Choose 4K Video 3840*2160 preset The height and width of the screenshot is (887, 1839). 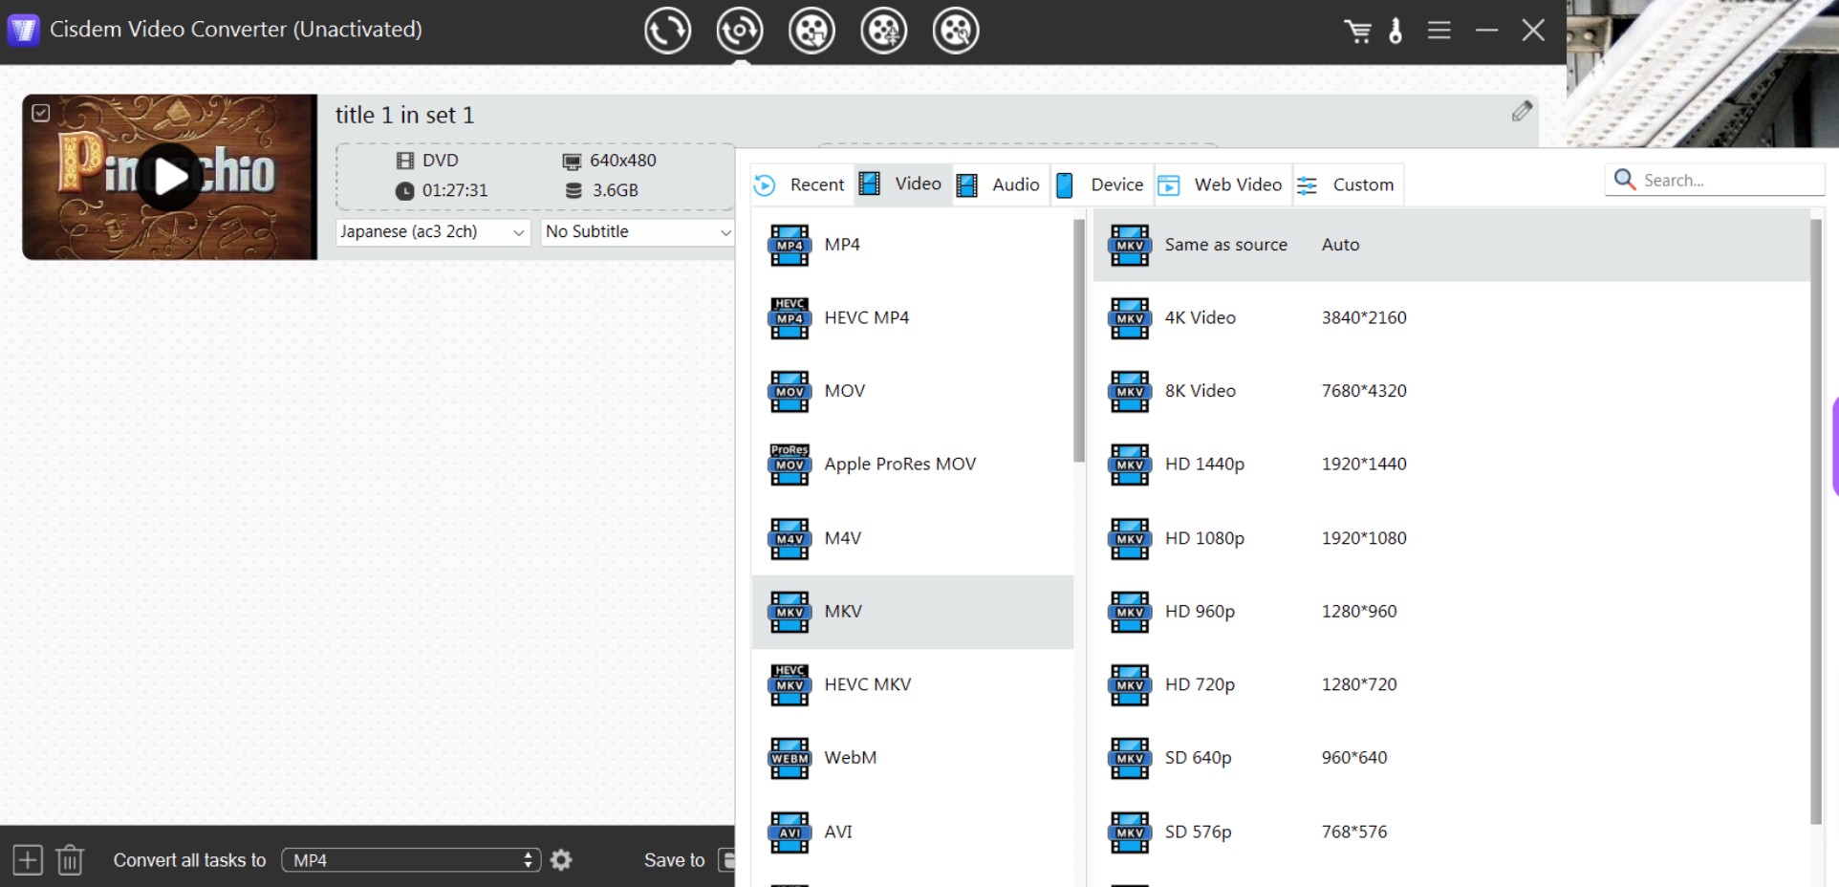(1451, 317)
